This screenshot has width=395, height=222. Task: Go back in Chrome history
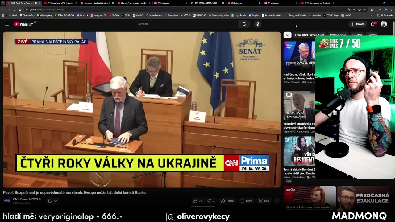click(3, 10)
